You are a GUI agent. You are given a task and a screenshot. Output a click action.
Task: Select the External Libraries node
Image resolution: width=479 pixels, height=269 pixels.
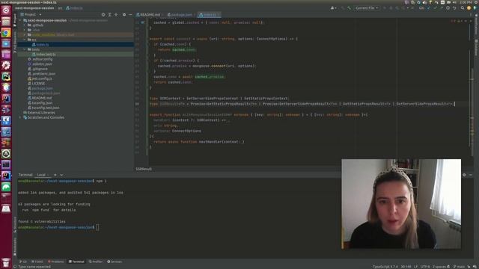tap(39, 113)
